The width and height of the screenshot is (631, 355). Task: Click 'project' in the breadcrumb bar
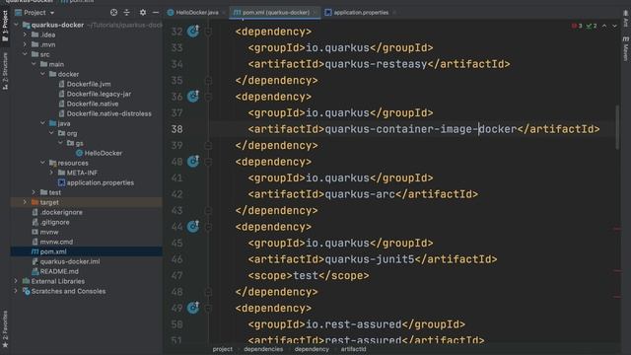click(223, 349)
